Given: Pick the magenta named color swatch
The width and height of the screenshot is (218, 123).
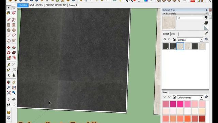Looking at the screenshot, I should pyautogui.click(x=173, y=104).
